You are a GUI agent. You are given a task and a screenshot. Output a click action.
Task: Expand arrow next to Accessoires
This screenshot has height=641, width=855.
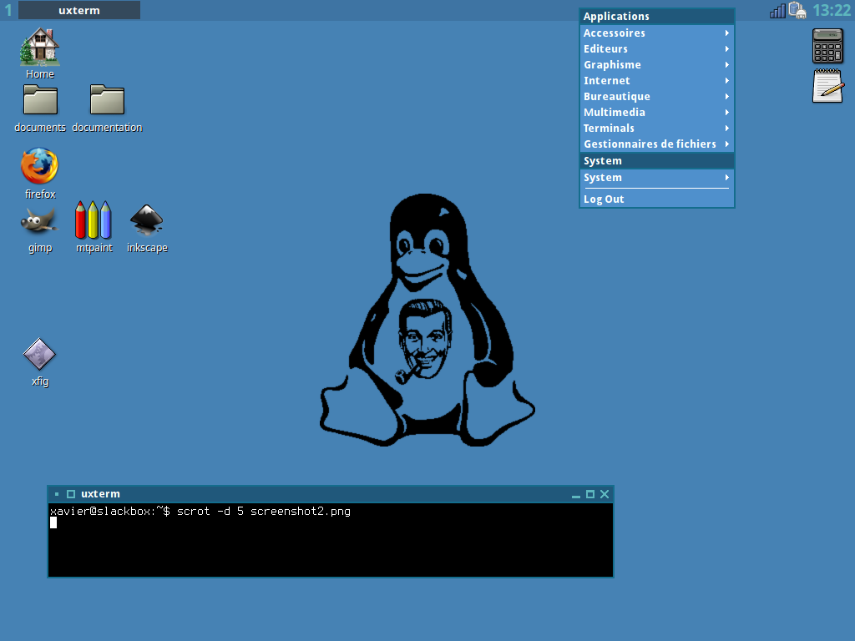[727, 33]
